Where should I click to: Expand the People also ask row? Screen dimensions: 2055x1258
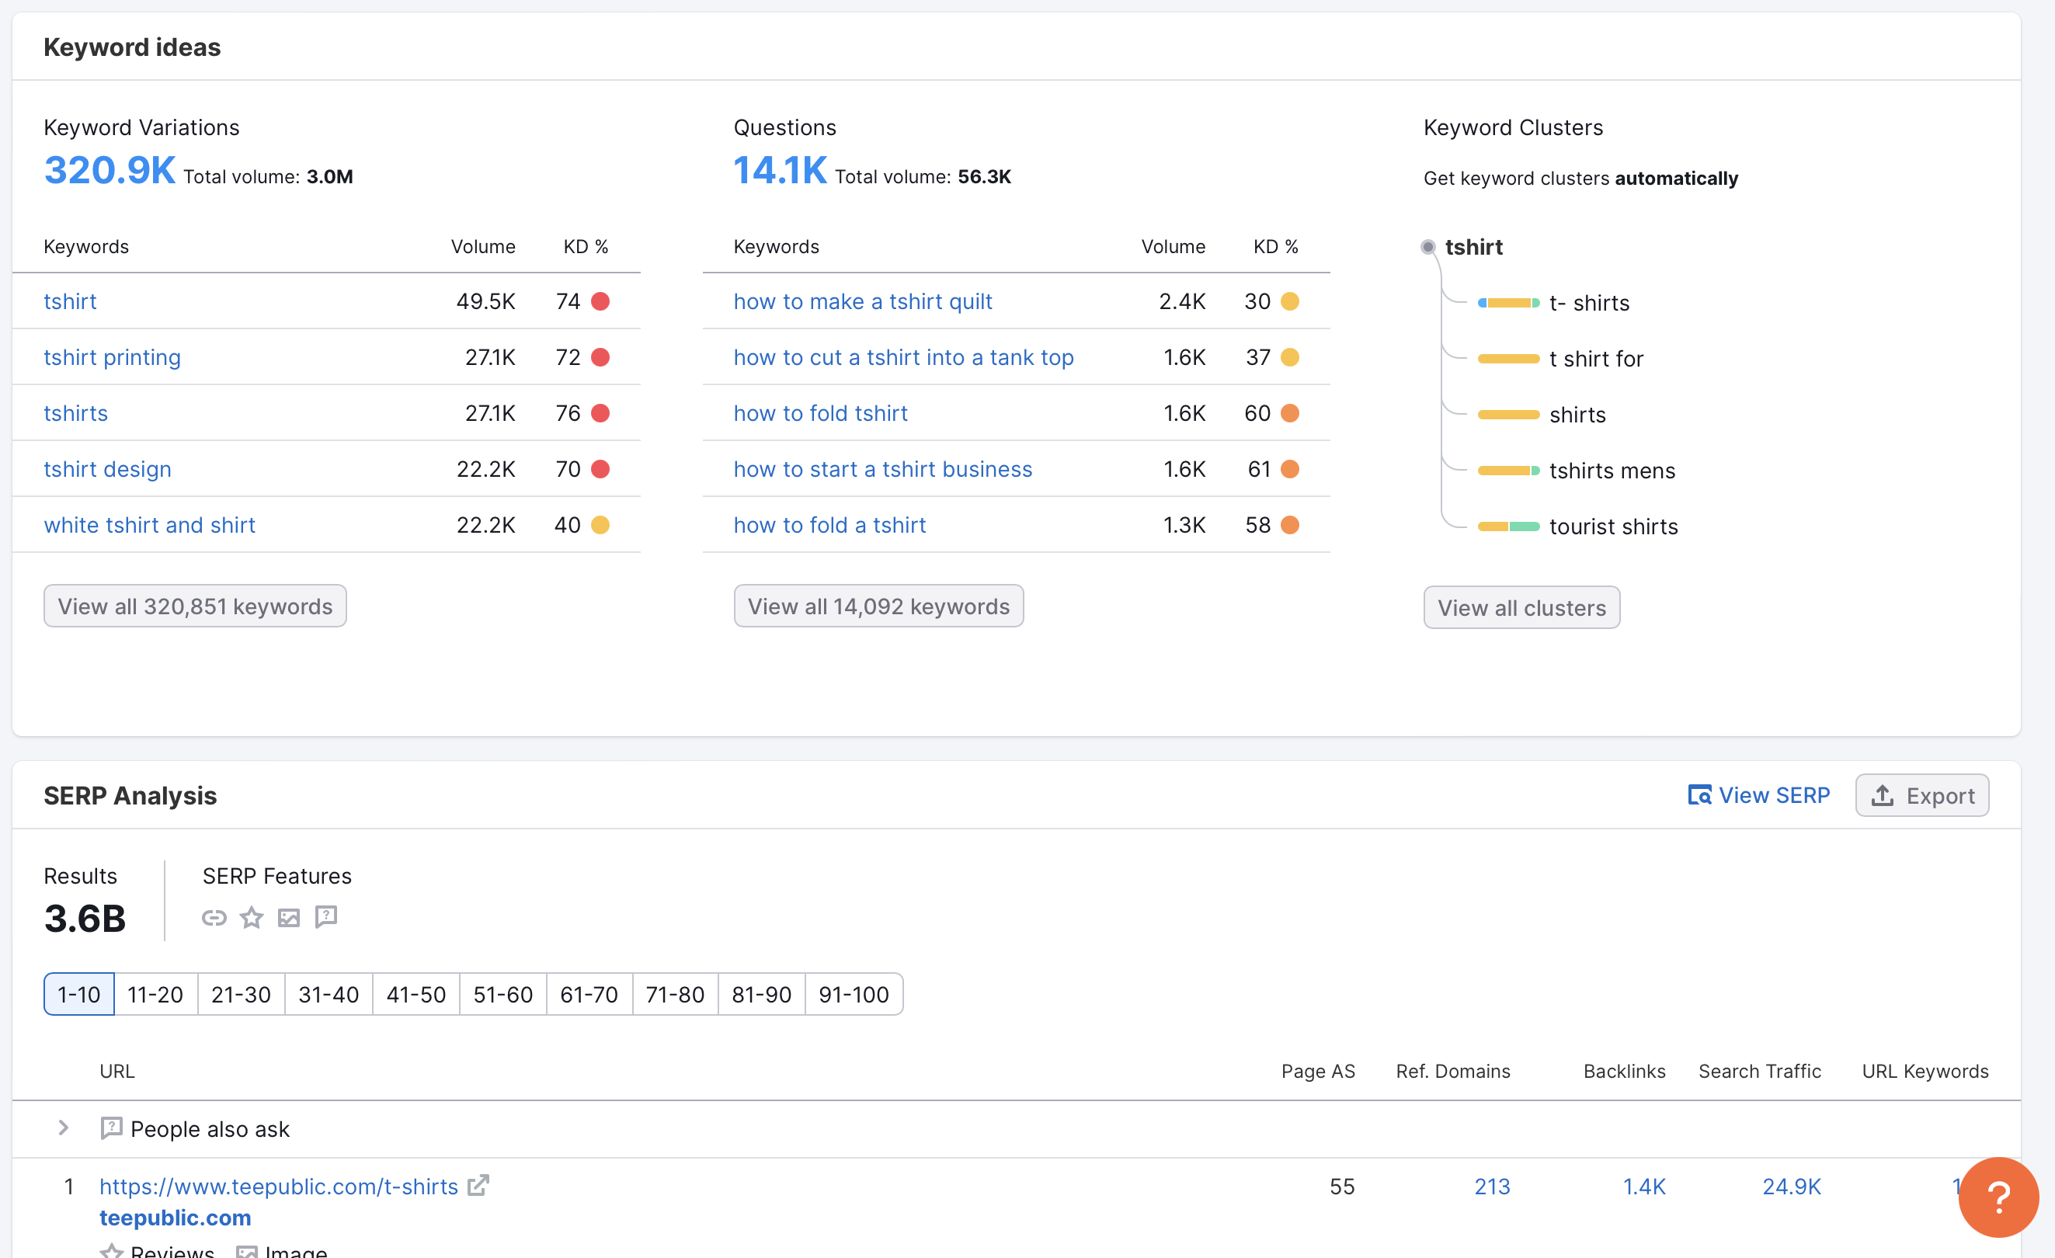64,1128
